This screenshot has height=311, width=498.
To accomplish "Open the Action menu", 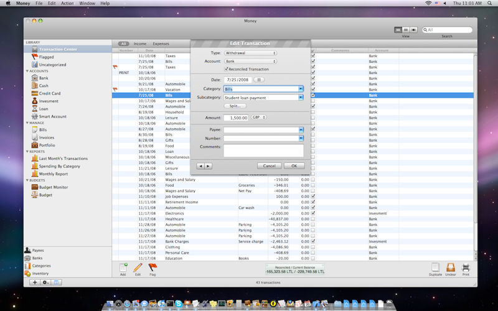I will [67, 3].
